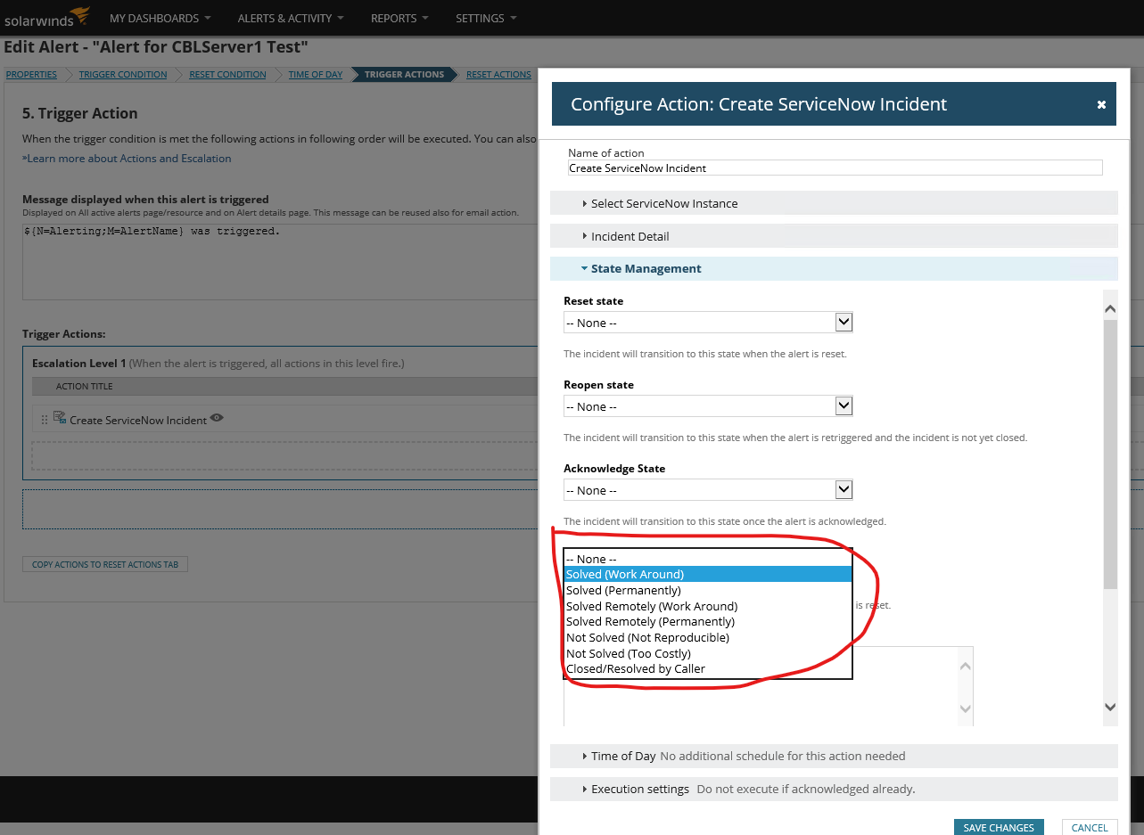Image resolution: width=1144 pixels, height=835 pixels.
Task: Expand Select ServiceNow Instance section
Action: coord(834,203)
